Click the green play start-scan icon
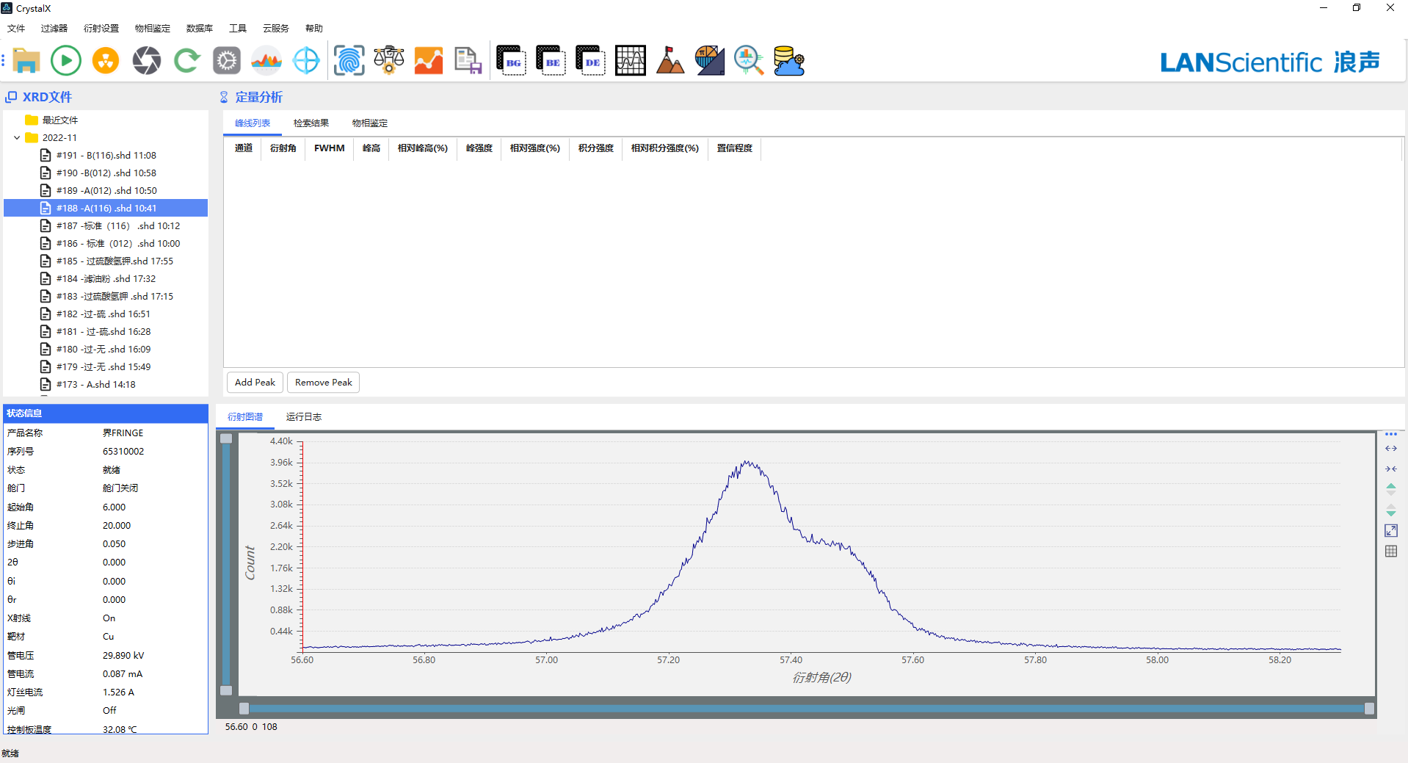 tap(66, 60)
